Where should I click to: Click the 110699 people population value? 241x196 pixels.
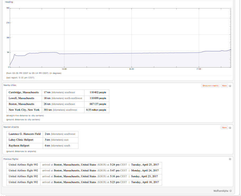[x=98, y=98]
